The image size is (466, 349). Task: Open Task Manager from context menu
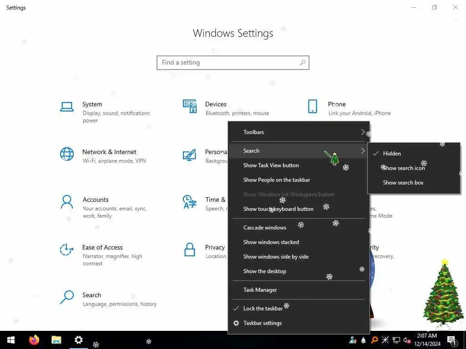point(299,290)
